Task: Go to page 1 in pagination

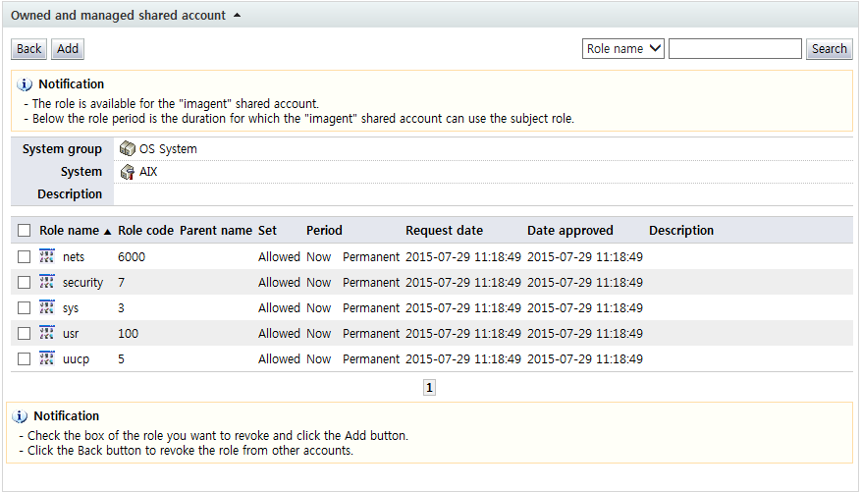Action: [429, 388]
